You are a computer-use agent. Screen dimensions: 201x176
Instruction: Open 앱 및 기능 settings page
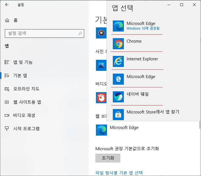coord(23,62)
